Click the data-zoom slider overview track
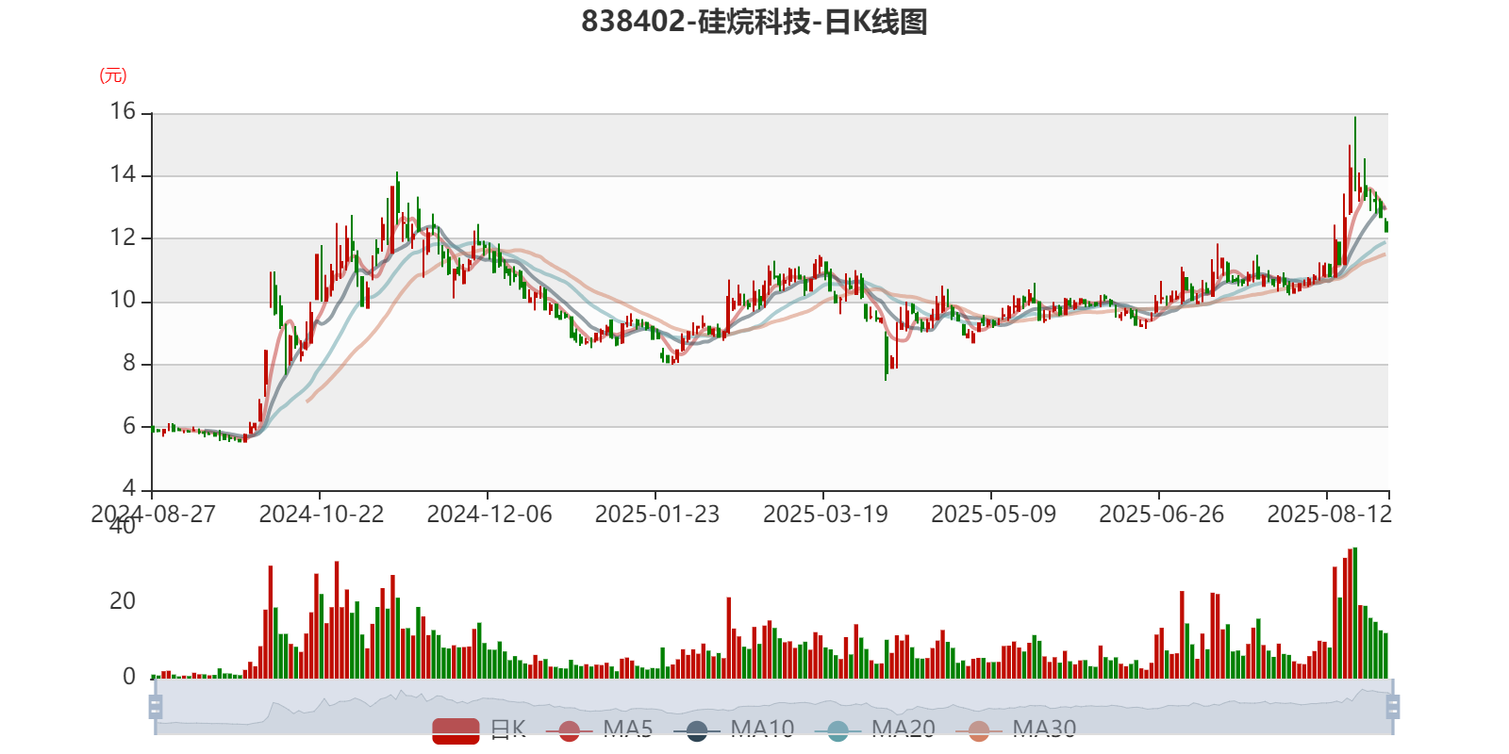This screenshot has width=1509, height=754. click(x=773, y=706)
